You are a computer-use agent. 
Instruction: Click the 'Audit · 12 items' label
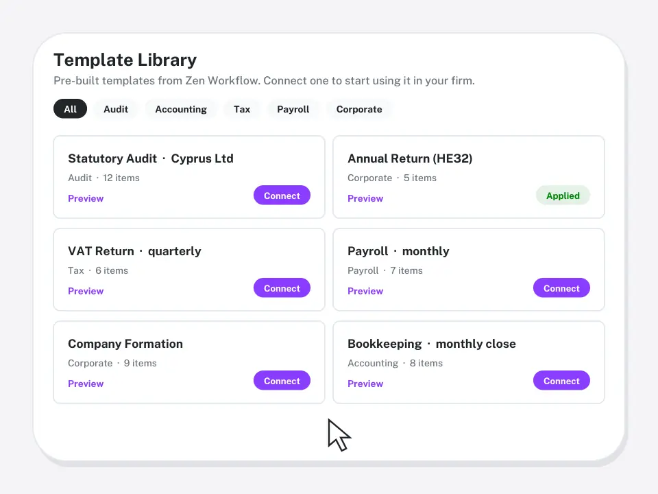pos(103,178)
